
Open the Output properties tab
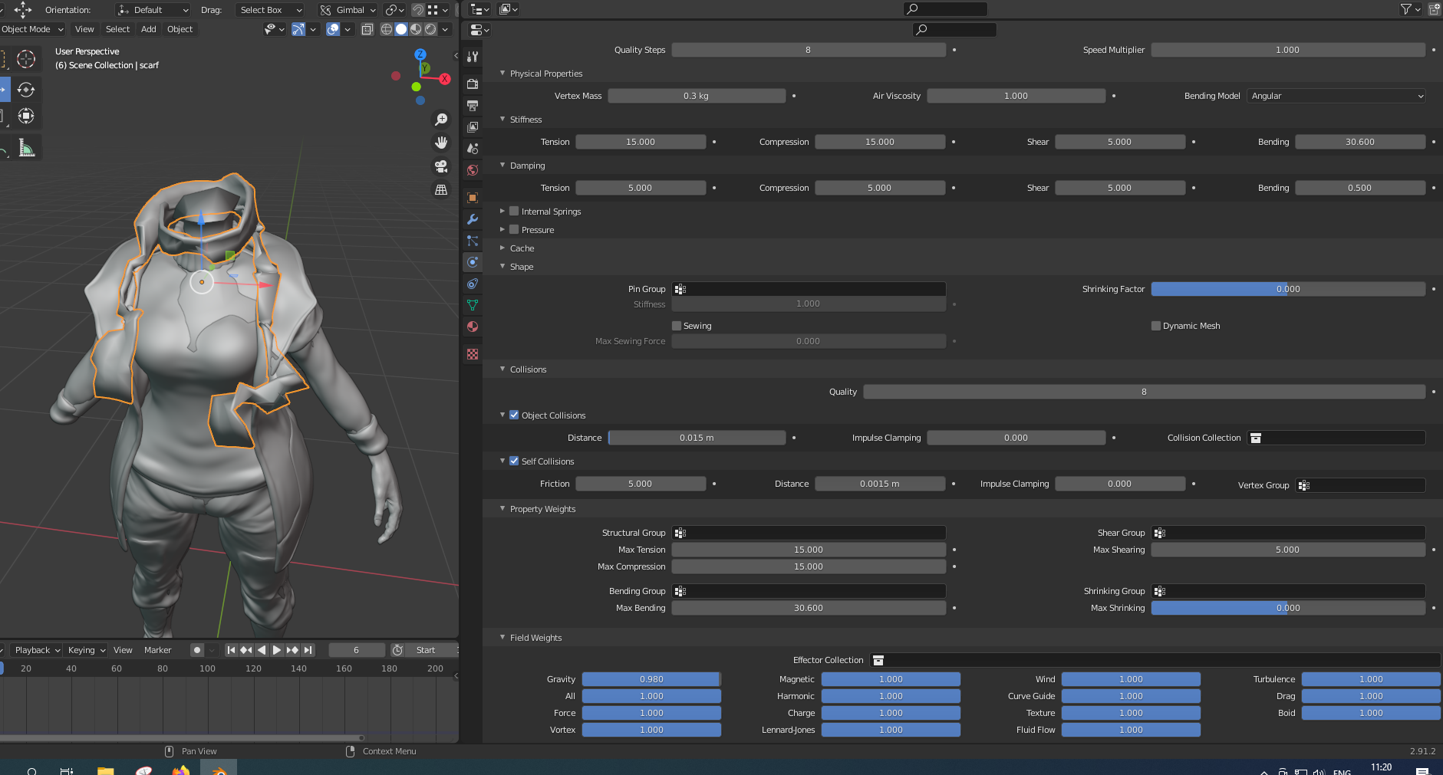(473, 105)
